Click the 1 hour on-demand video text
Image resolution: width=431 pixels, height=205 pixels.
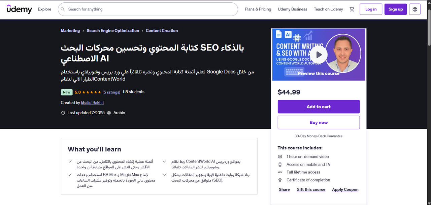308,157
